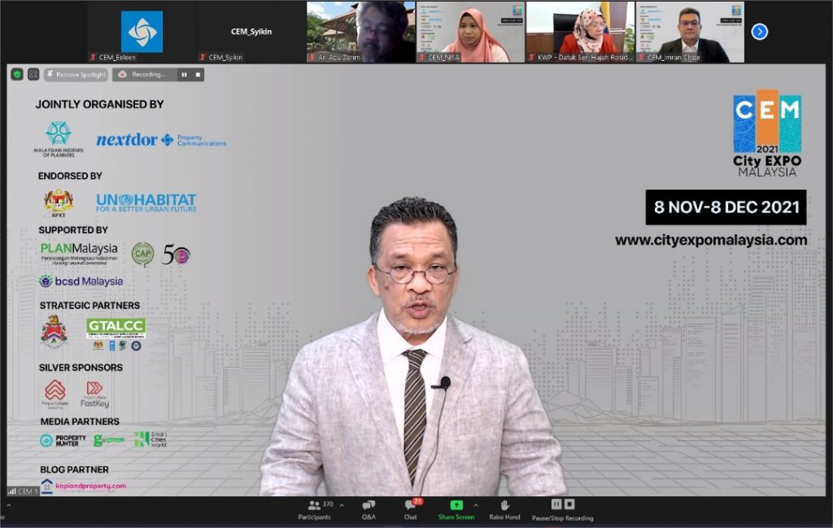Select the Ar. Abu Zarim video thumbnail
Screen dimensions: 833x528
coord(360,32)
